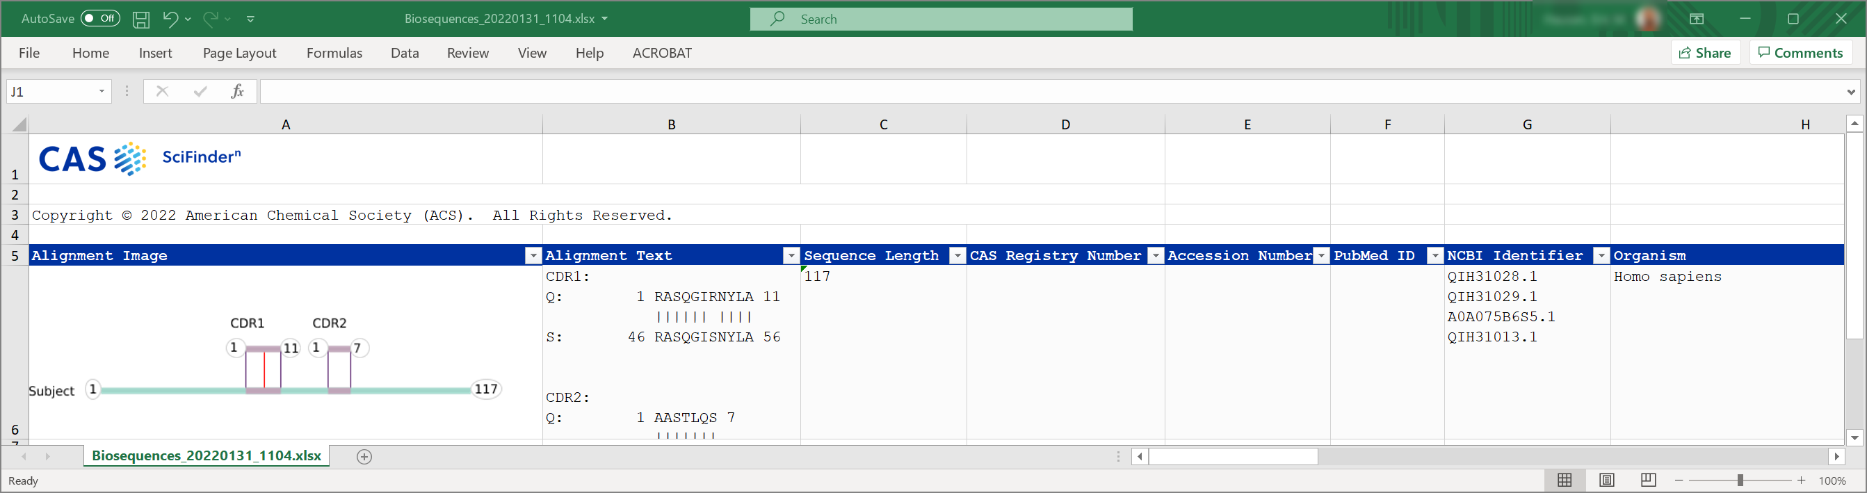Open Customize Quick Access Toolbar menu
This screenshot has width=1867, height=493.
click(x=251, y=19)
